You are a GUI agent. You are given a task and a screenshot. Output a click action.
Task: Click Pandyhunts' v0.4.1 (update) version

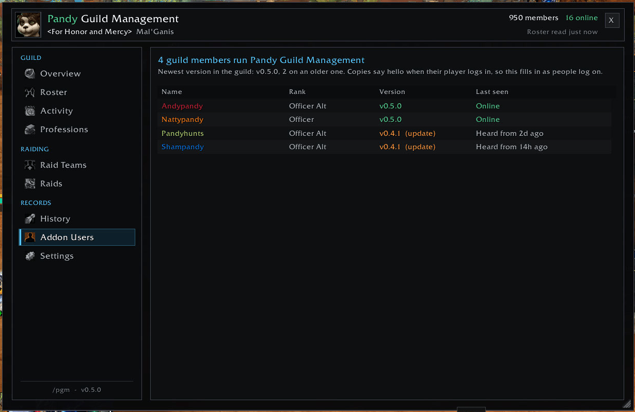[x=407, y=133]
